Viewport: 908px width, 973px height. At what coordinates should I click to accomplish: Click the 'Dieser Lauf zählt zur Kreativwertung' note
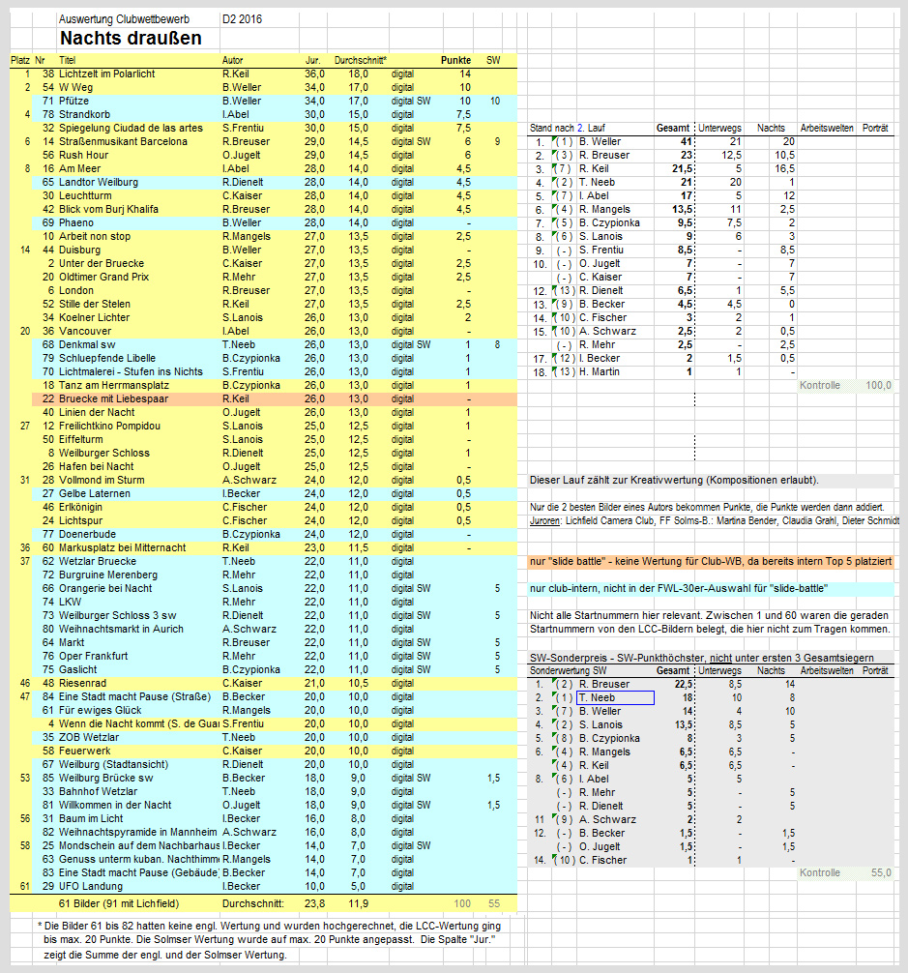674,481
